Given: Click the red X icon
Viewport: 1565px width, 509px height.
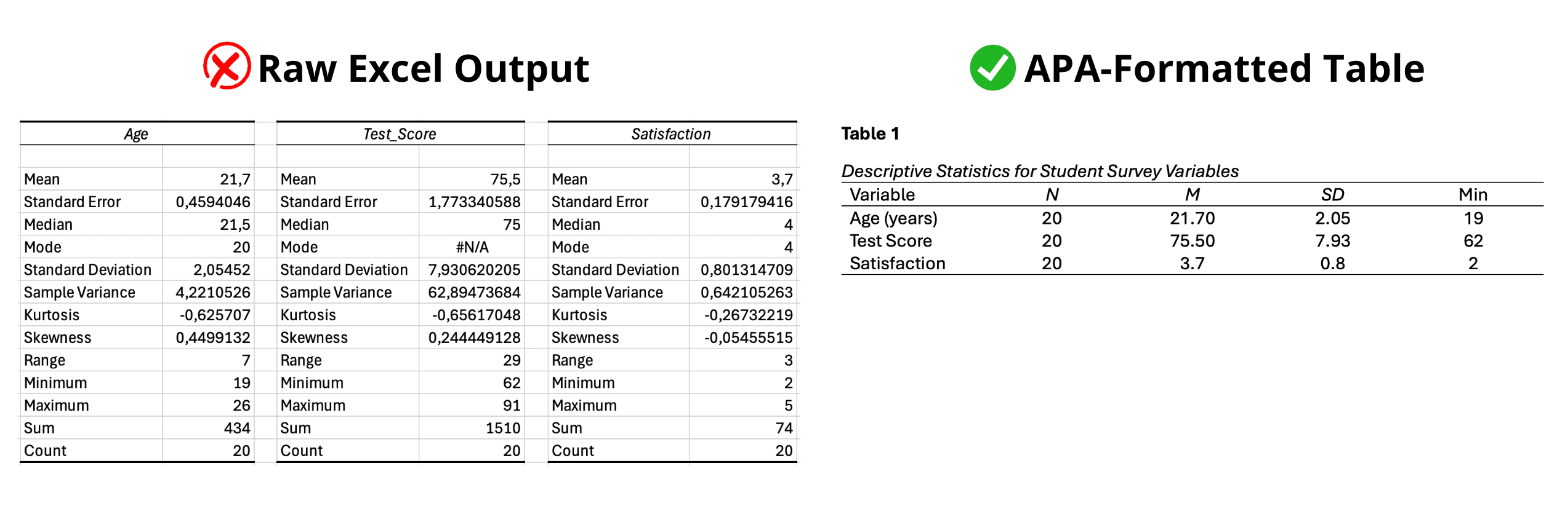Looking at the screenshot, I should pos(227,66).
